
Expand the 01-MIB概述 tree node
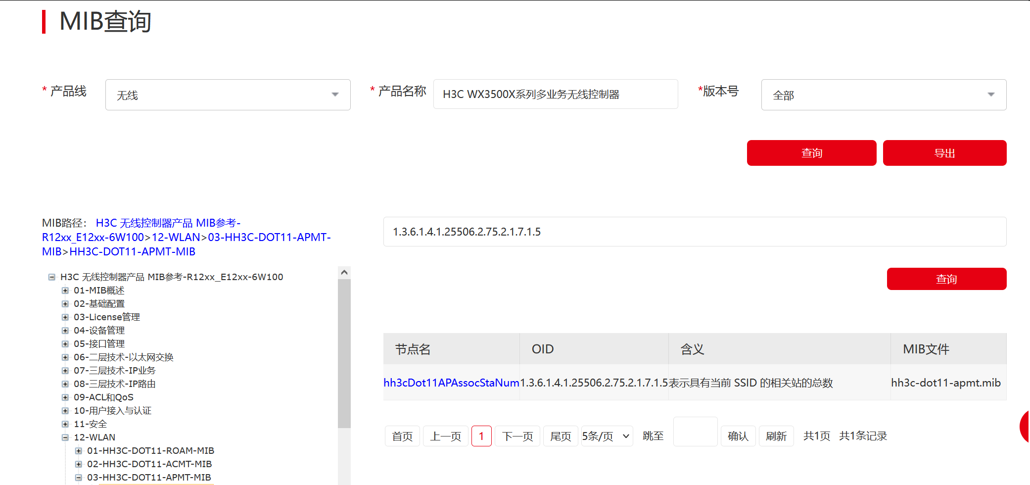tap(65, 291)
